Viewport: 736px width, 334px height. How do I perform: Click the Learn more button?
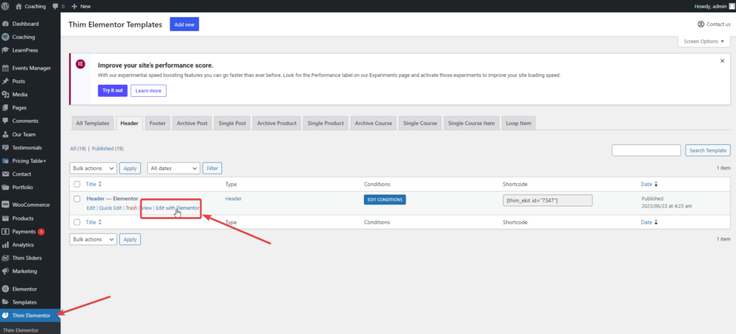(148, 91)
